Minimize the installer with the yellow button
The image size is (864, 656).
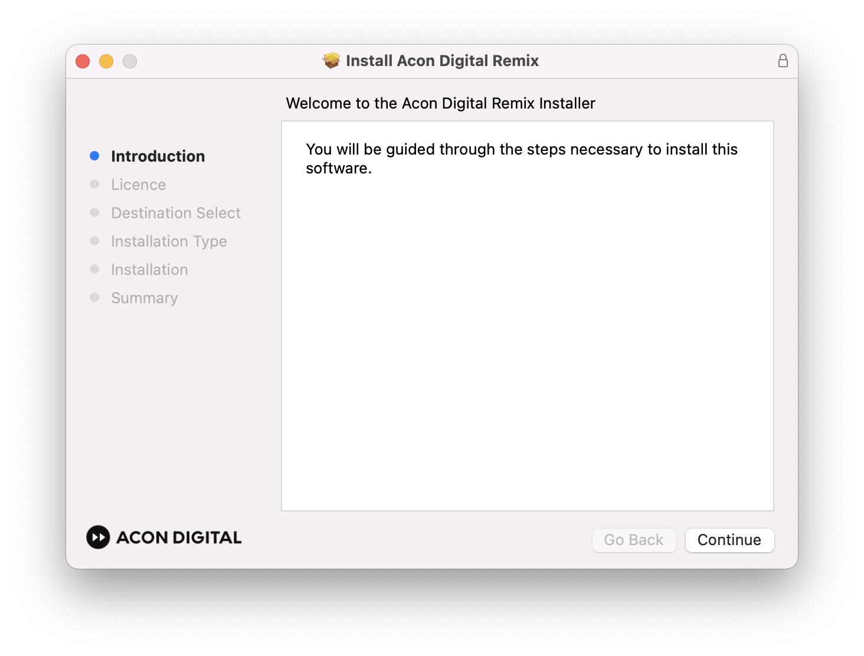[x=106, y=61]
